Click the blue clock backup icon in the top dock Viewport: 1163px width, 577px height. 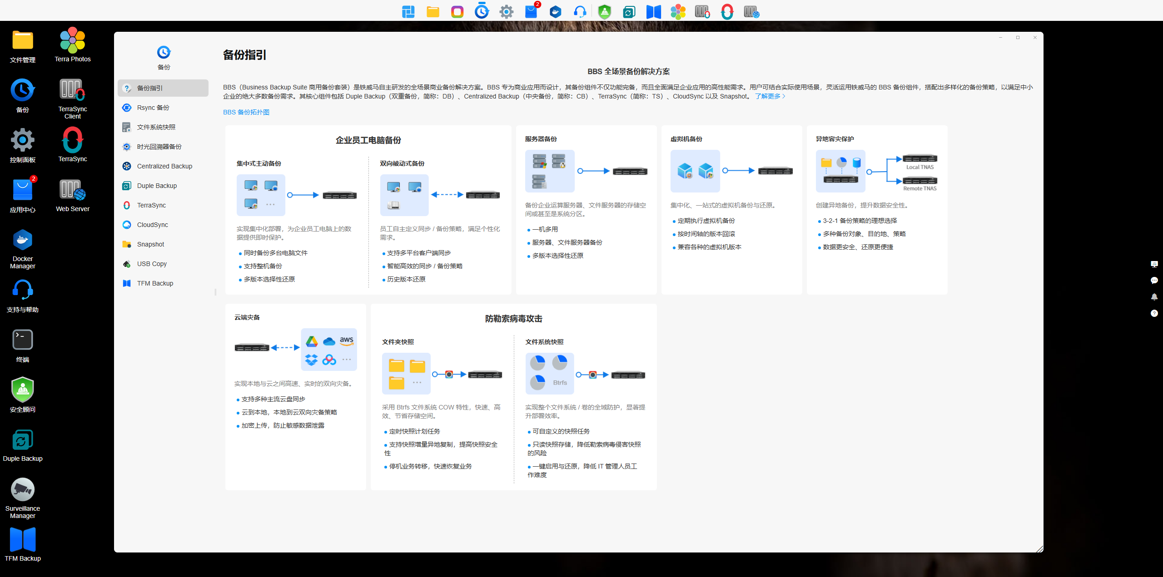pos(482,11)
